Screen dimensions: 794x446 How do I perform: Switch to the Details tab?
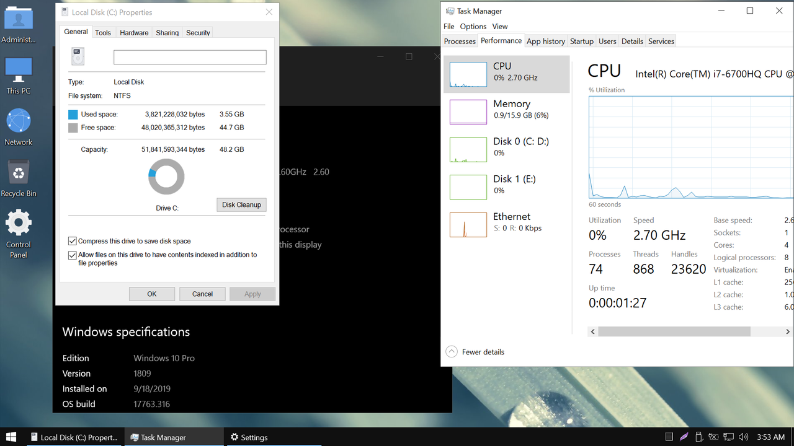(632, 42)
